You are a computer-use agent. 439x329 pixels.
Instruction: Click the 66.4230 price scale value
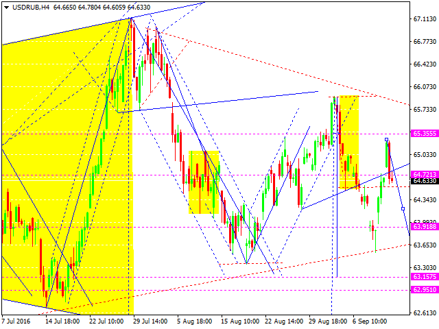425,64
